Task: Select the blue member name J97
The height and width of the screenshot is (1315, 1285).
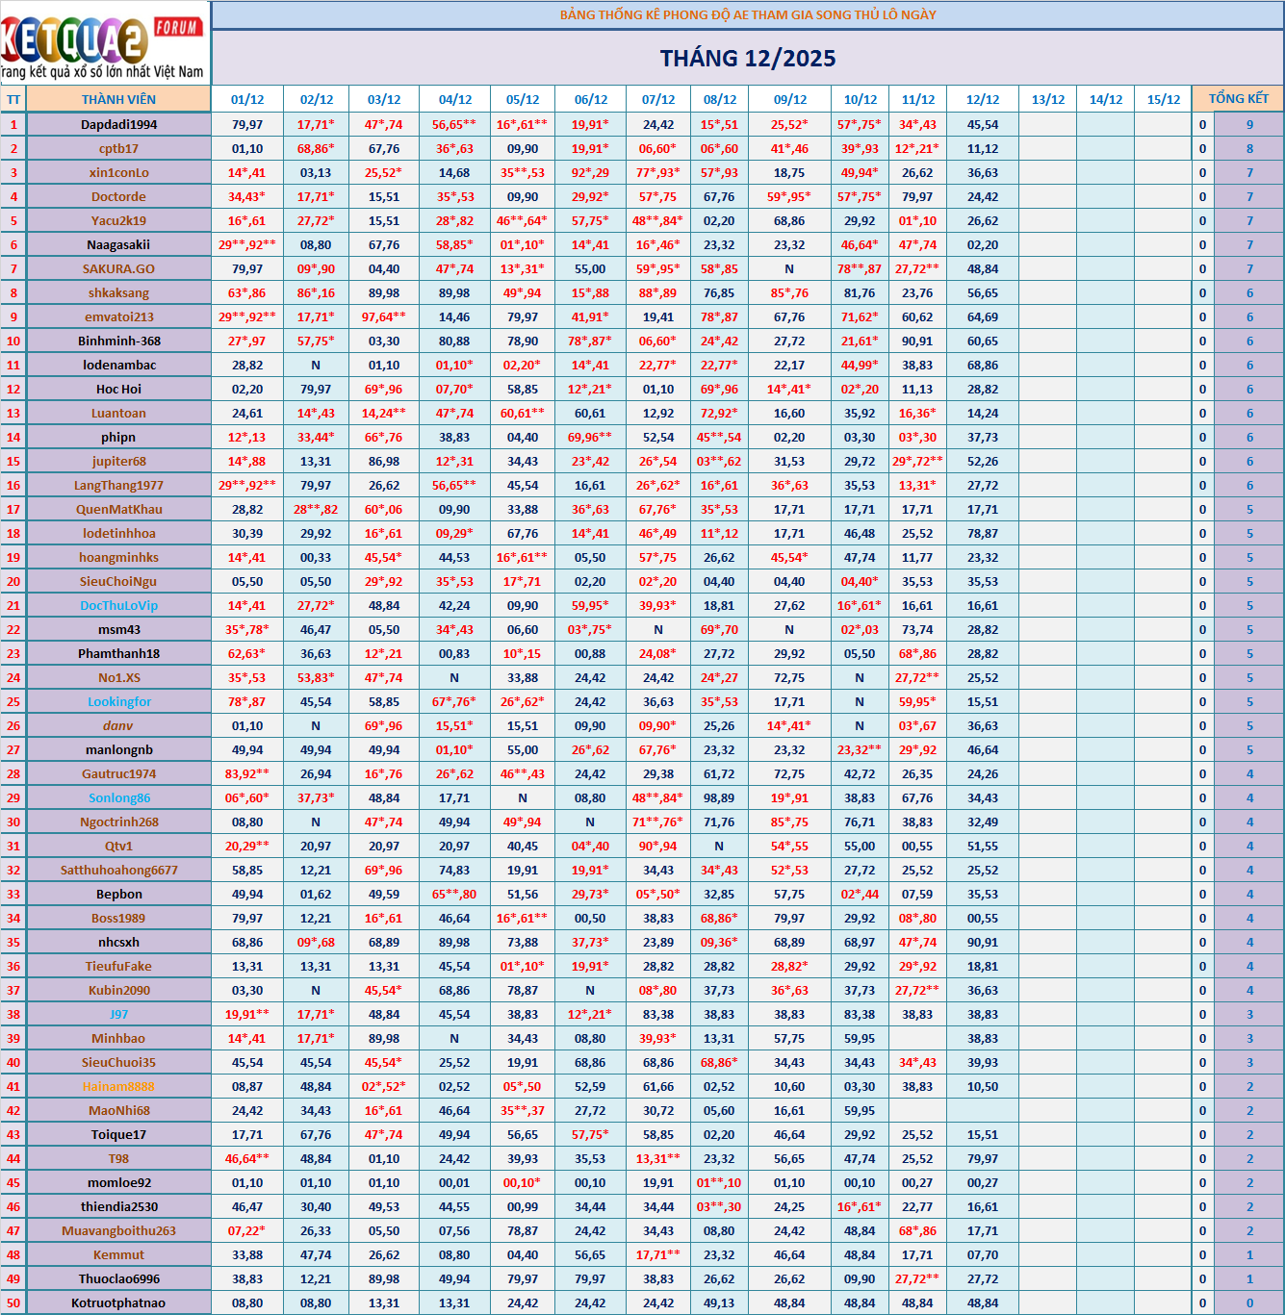Action: pos(118,1014)
